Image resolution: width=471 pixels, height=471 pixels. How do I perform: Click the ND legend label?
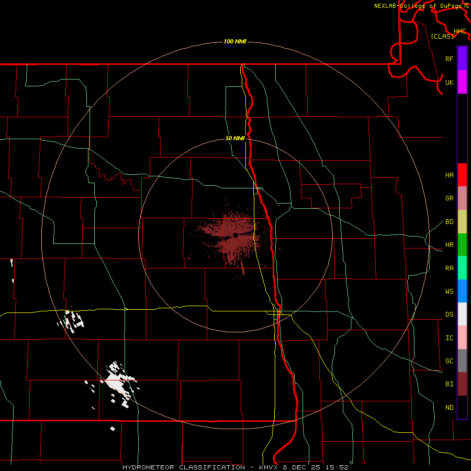coord(449,407)
